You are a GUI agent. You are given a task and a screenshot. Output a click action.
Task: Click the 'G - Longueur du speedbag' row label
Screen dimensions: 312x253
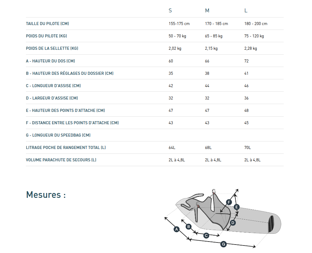point(58,135)
